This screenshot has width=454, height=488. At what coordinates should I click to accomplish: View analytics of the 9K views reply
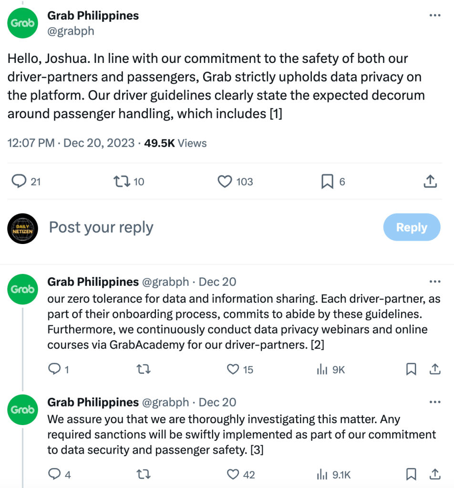click(x=322, y=369)
